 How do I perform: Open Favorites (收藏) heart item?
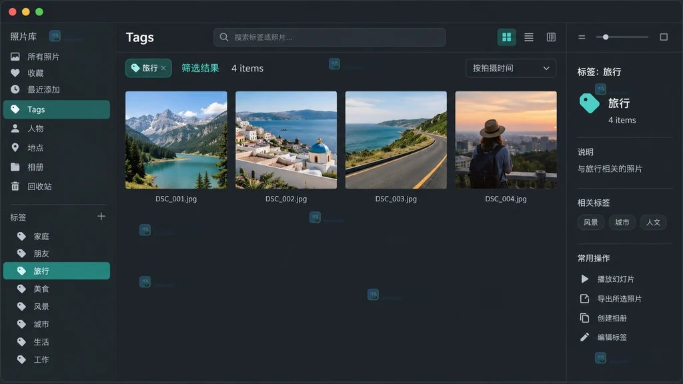(57, 73)
